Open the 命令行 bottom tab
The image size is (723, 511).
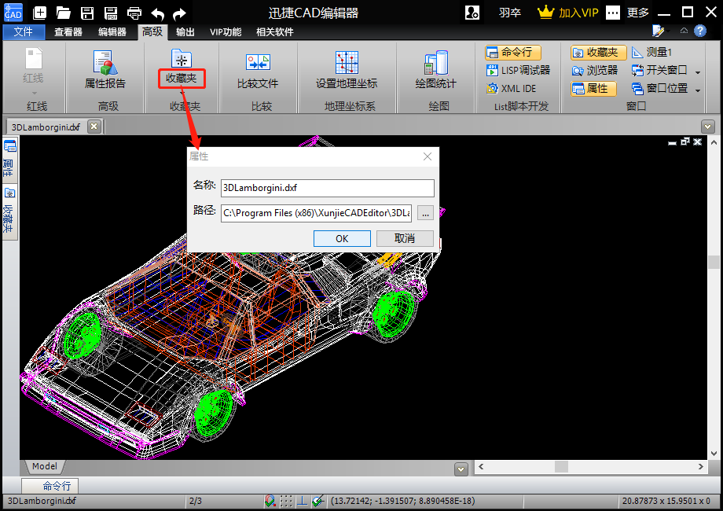[x=50, y=486]
